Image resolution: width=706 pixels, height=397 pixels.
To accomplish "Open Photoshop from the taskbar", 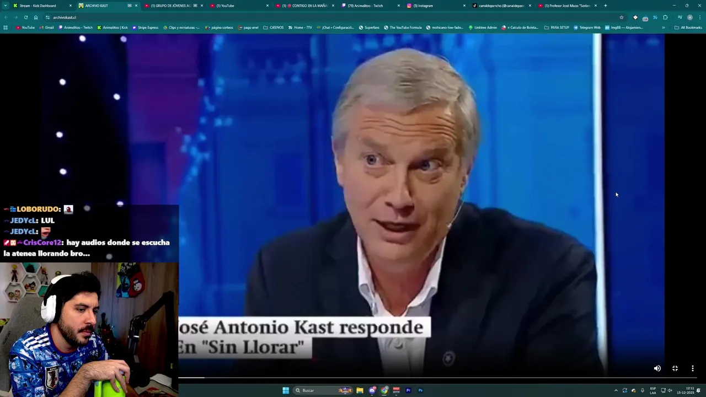I will point(420,390).
